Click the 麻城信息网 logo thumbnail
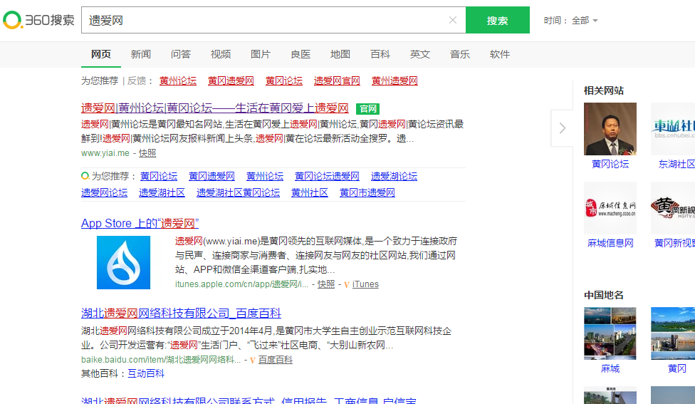 (610, 208)
